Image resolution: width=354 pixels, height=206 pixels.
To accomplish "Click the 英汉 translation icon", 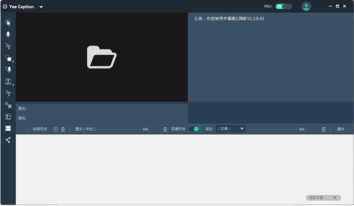I will [x=8, y=105].
